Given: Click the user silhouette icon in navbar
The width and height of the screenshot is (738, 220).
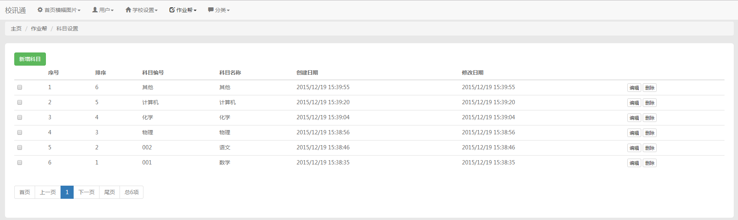Looking at the screenshot, I should [94, 10].
